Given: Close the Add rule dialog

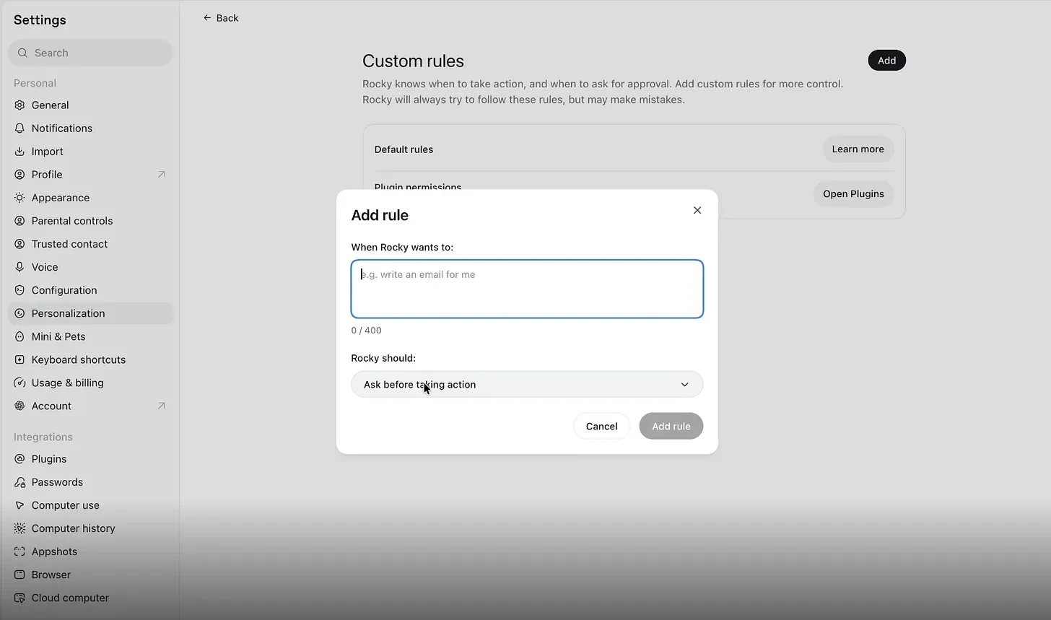Looking at the screenshot, I should 697,210.
